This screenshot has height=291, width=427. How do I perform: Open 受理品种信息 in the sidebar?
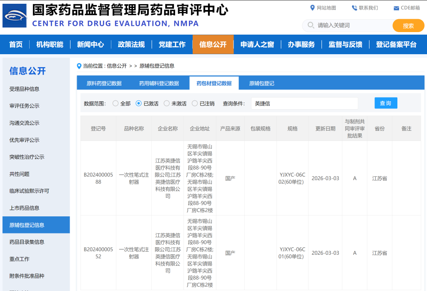(x=25, y=89)
